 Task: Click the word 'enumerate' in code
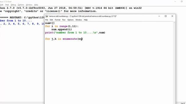[70, 39]
